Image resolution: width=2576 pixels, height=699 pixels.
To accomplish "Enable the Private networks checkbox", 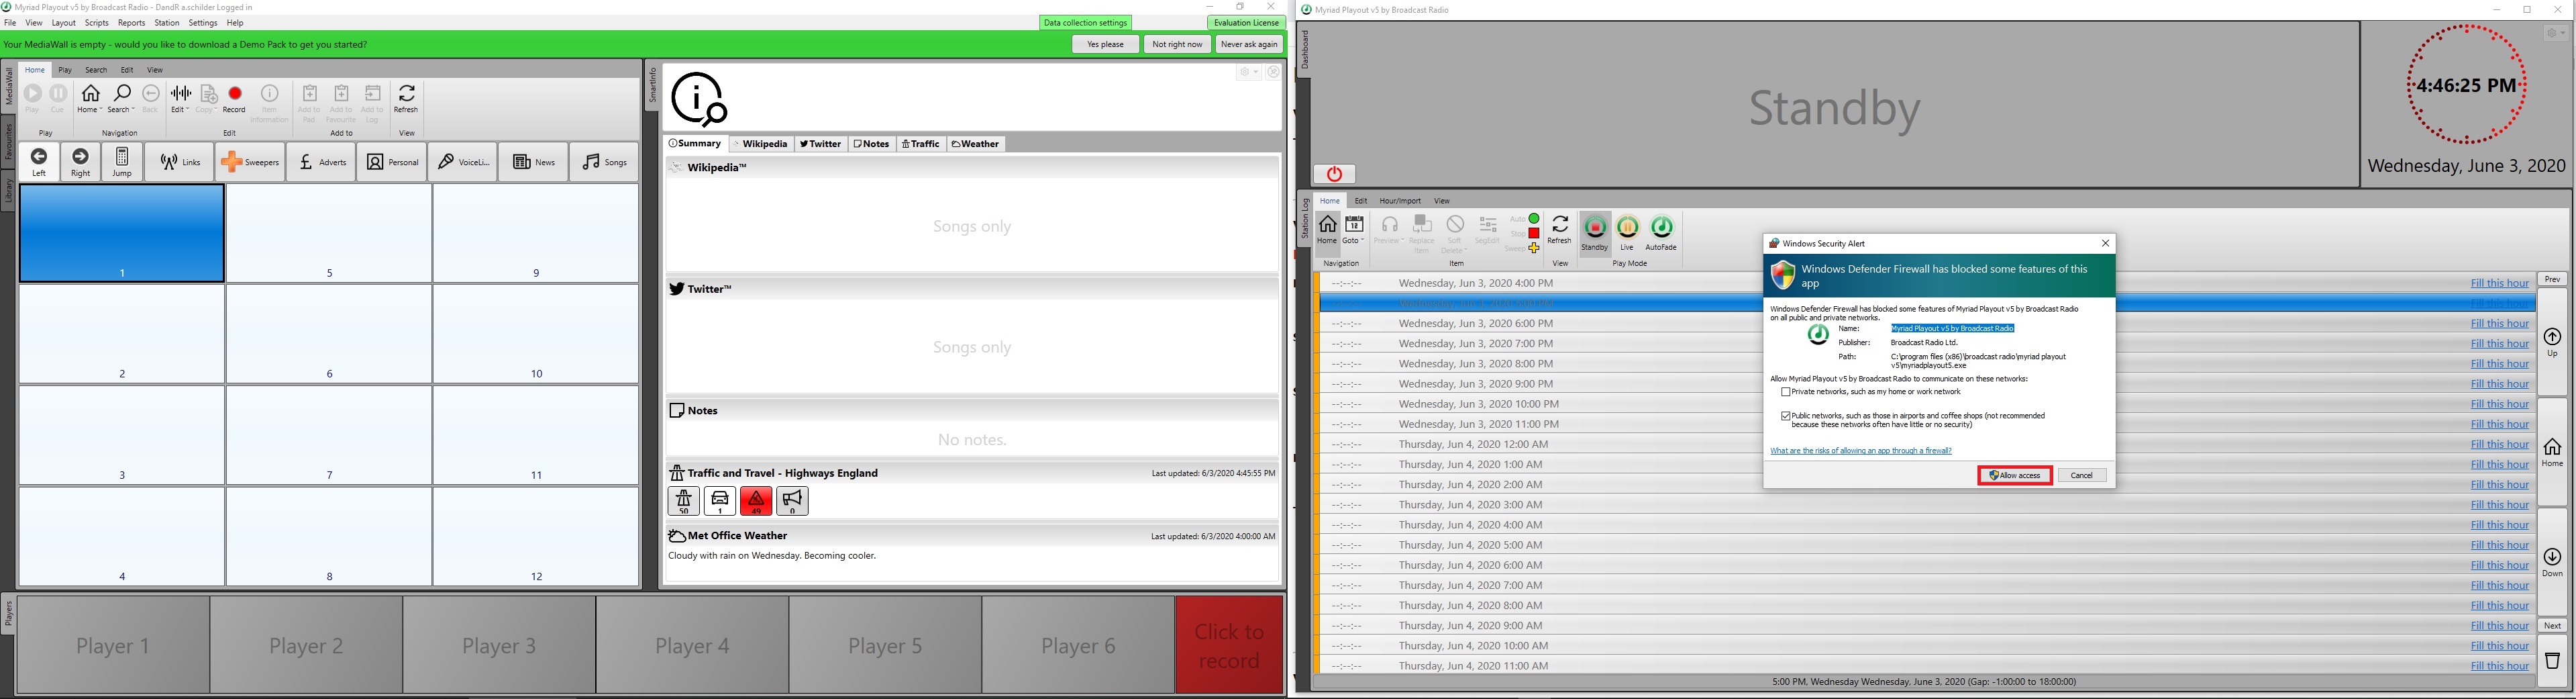I will [x=1786, y=392].
